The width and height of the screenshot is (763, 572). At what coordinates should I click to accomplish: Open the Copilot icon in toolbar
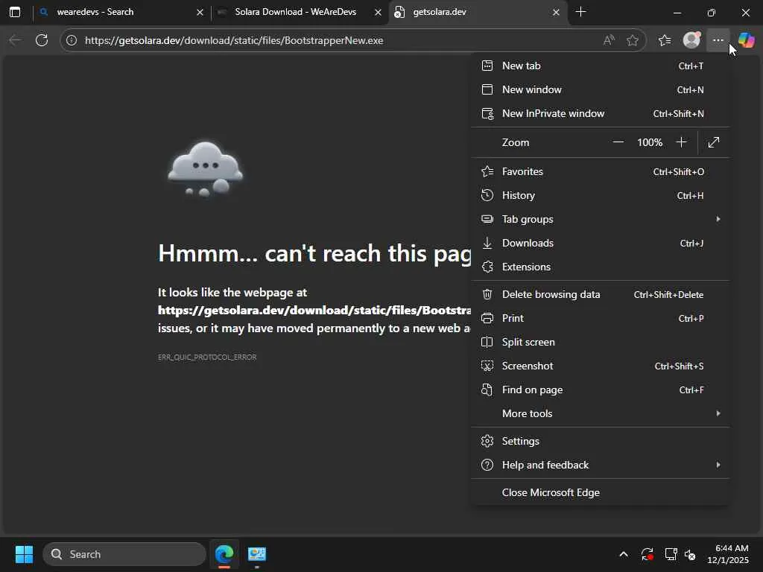(746, 40)
